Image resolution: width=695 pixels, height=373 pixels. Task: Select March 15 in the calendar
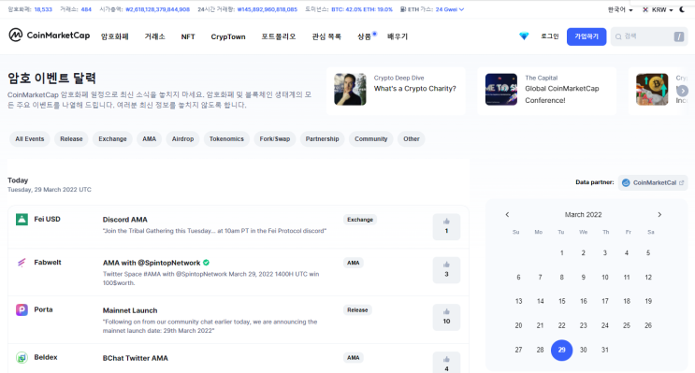click(561, 301)
